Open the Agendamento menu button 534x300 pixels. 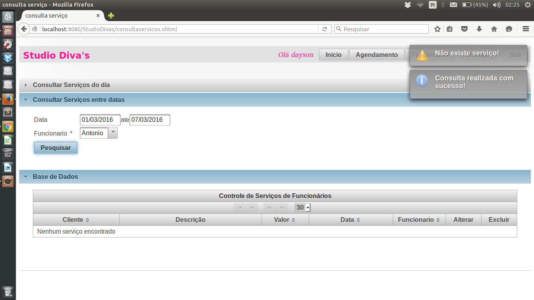click(376, 55)
